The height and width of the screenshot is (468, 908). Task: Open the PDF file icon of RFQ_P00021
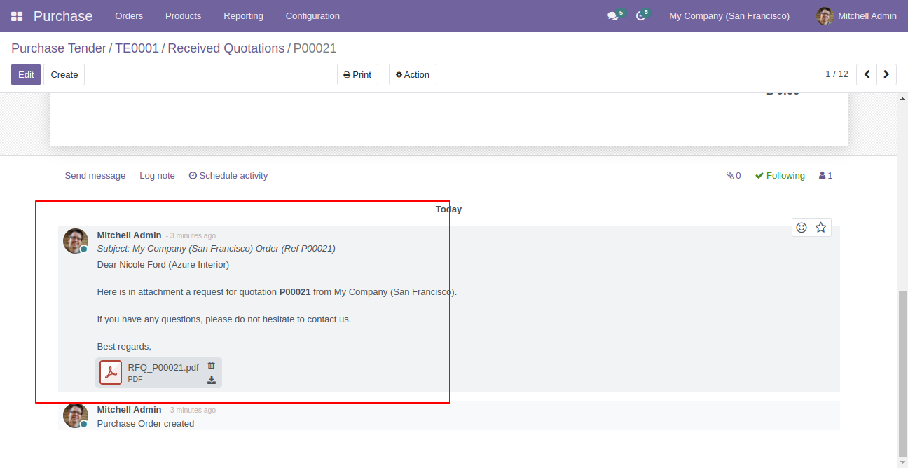coord(111,373)
